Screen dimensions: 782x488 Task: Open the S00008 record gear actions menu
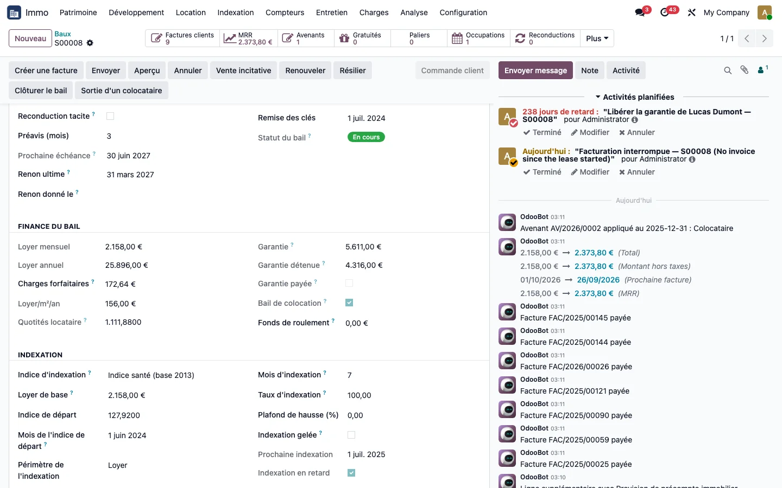[x=90, y=43]
